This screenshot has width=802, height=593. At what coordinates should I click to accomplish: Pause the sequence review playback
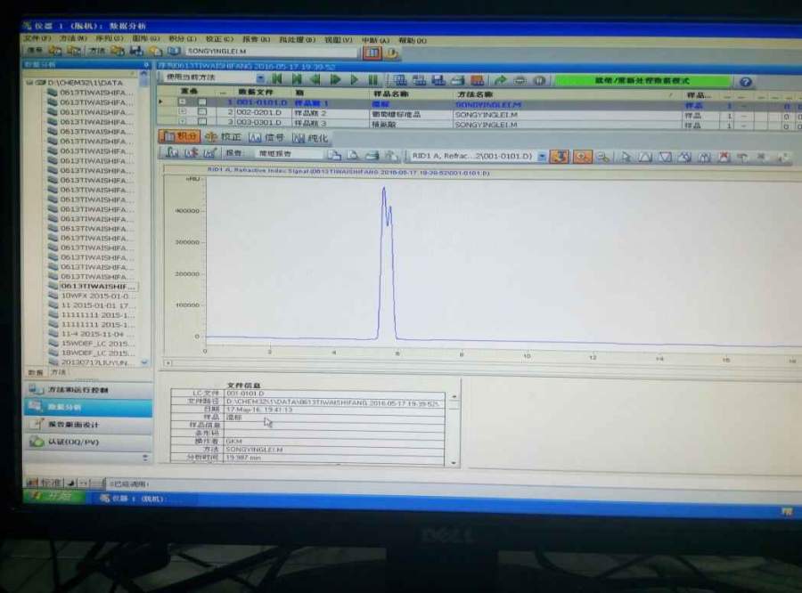(372, 80)
